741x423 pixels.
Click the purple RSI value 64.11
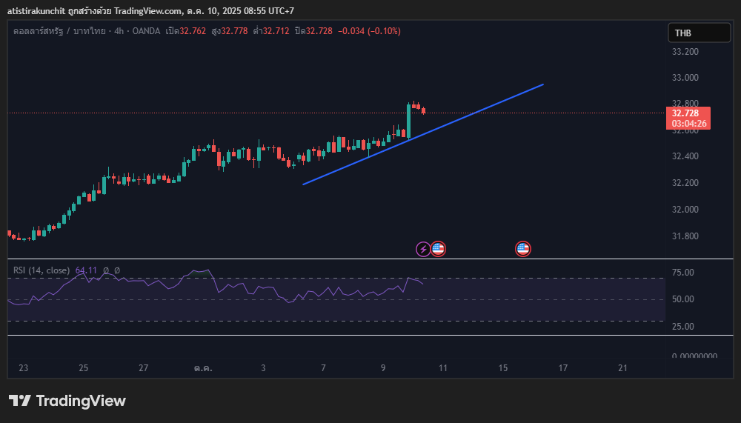(86, 270)
